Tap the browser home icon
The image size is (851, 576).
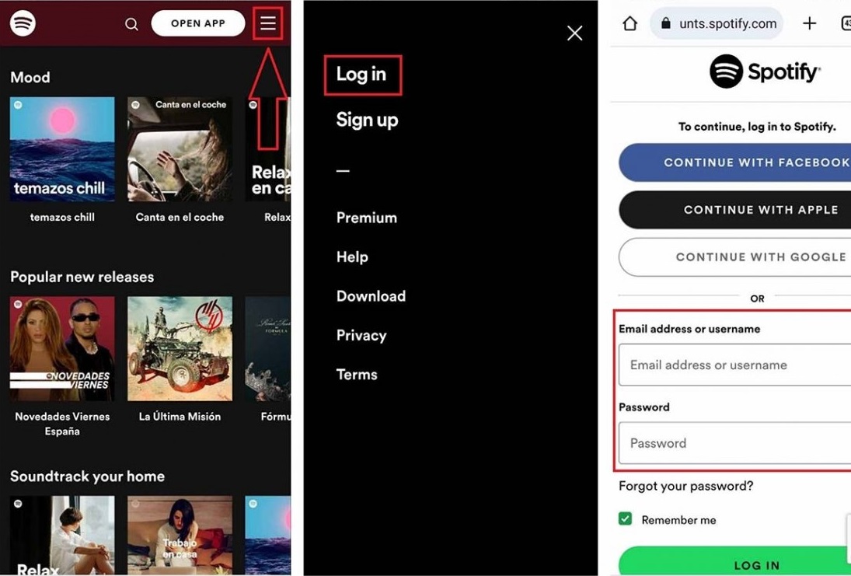click(630, 23)
